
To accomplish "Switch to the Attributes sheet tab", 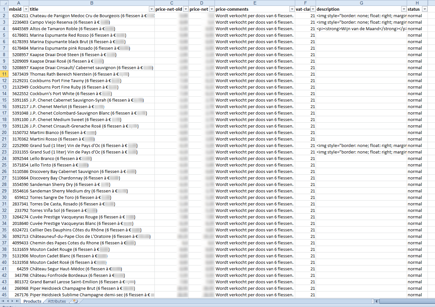I will click(57, 301).
